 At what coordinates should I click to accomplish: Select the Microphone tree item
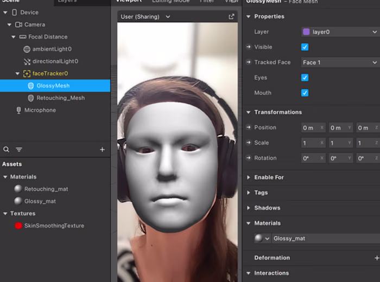coord(55,110)
